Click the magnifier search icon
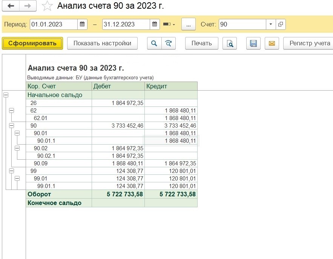The width and height of the screenshot is (333, 259). click(x=154, y=43)
